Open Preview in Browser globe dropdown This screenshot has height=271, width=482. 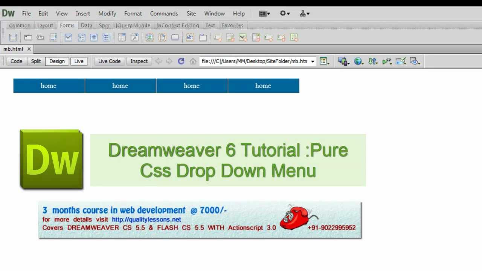[x=358, y=61]
